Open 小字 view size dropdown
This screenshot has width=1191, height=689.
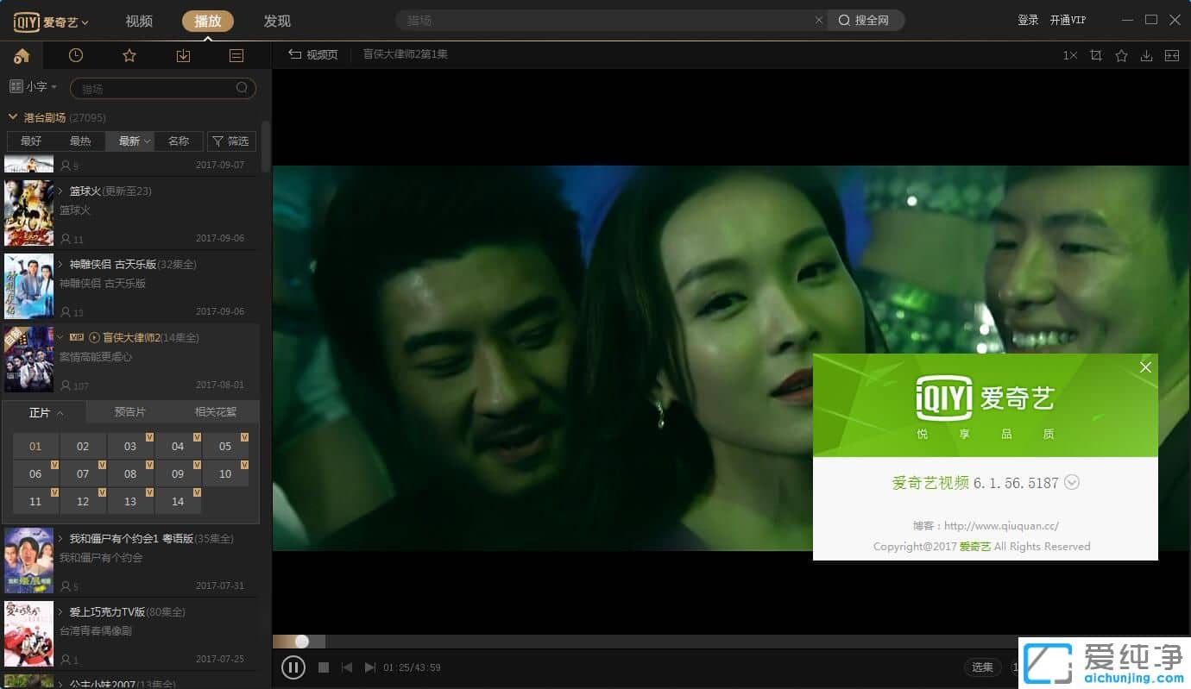33,87
